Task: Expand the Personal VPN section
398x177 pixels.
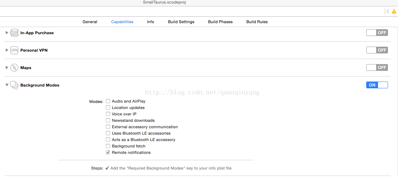Action: click(x=7, y=50)
